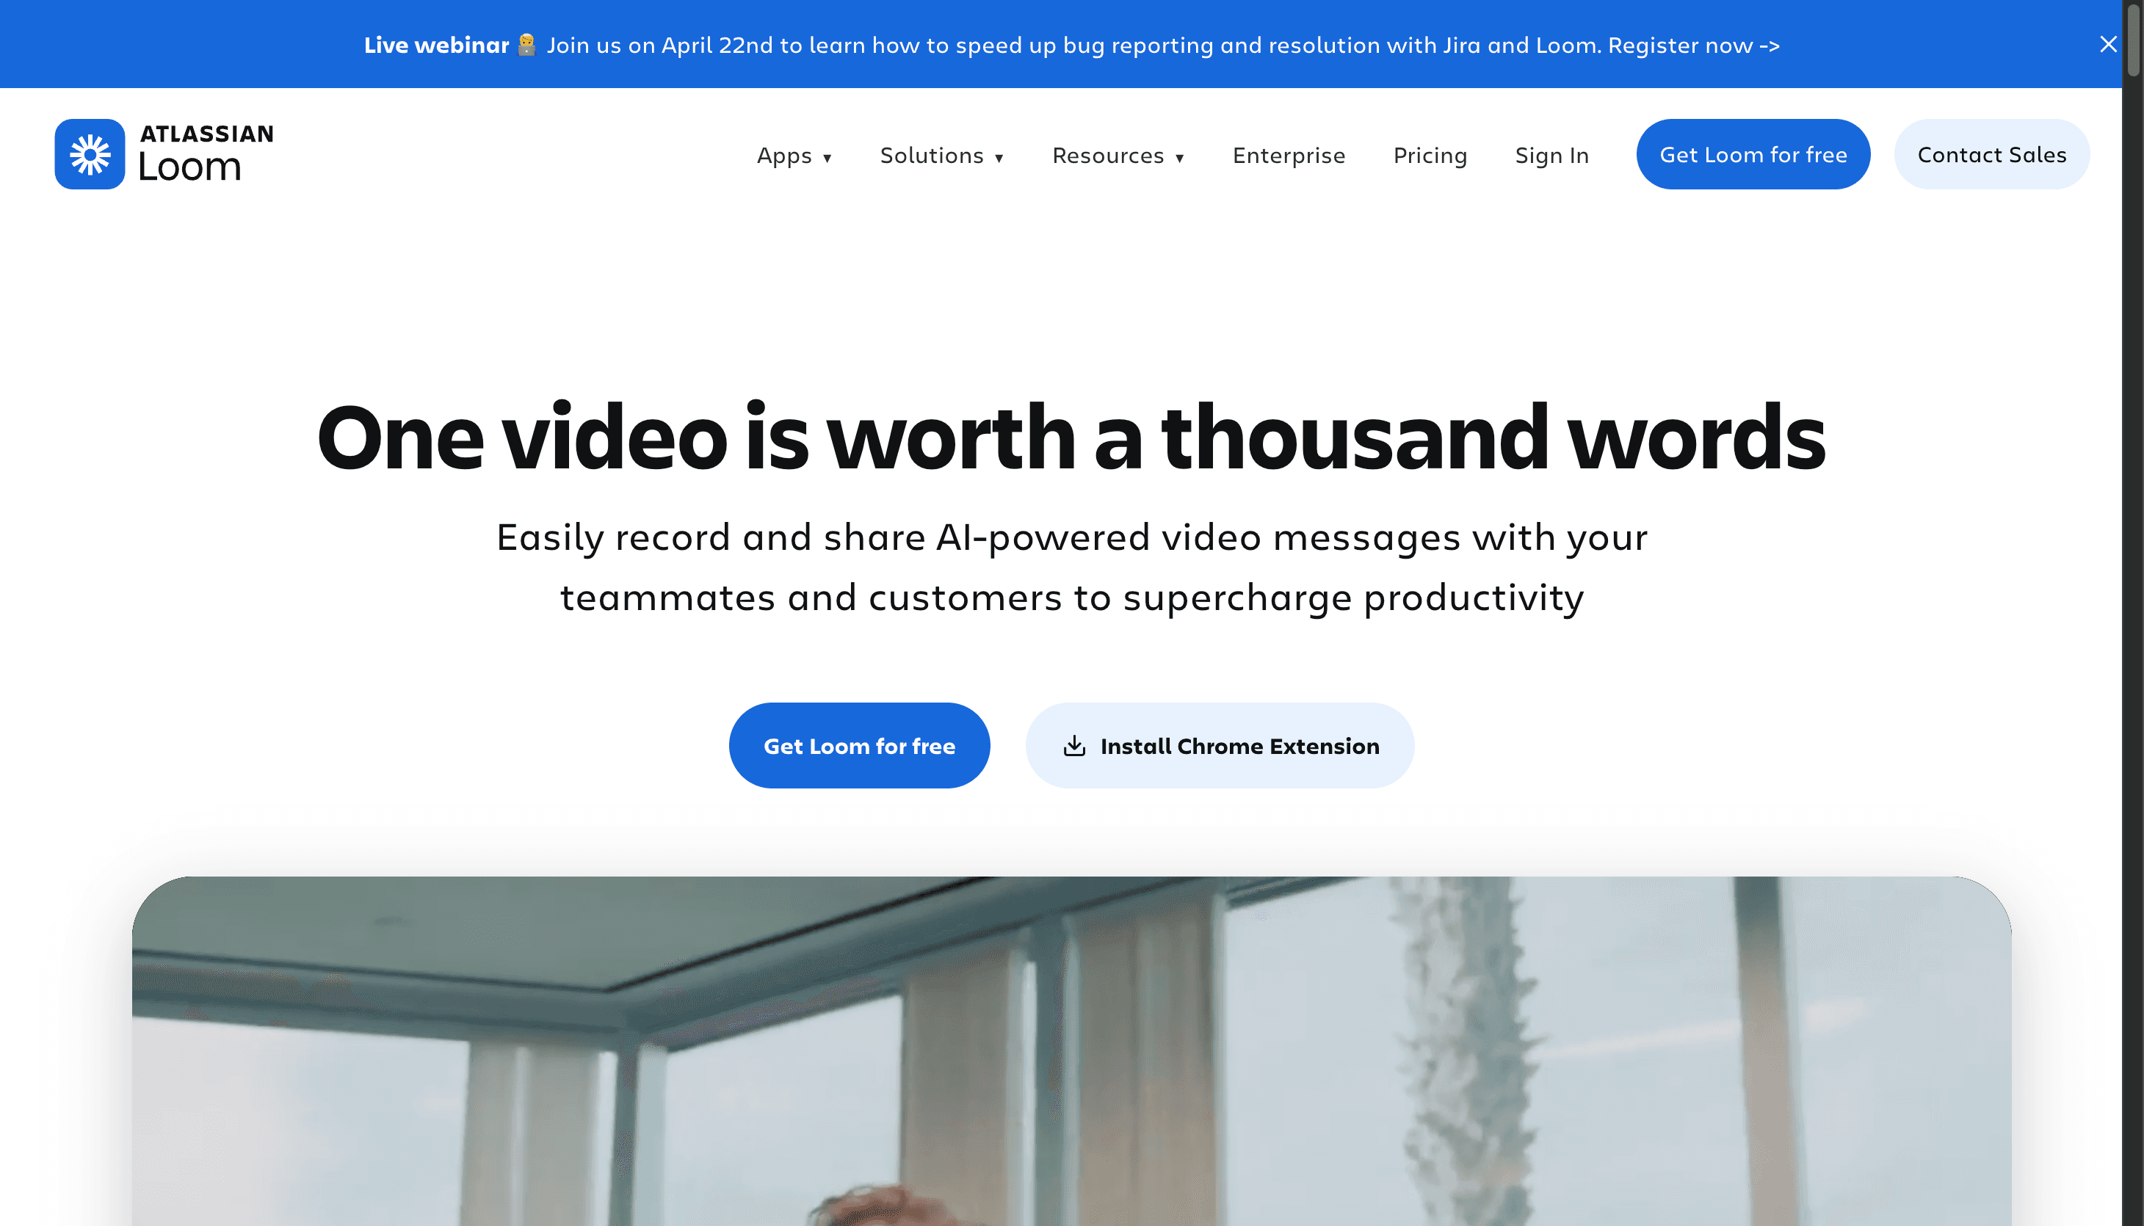The width and height of the screenshot is (2144, 1226).
Task: Click the Atlassian Loom wordmark
Action: (206, 154)
